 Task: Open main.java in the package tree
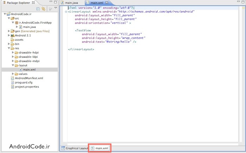30,27
